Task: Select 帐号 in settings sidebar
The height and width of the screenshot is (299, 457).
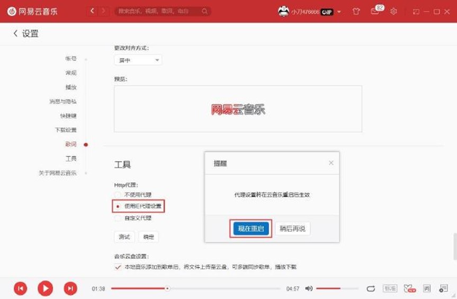Action: click(71, 59)
